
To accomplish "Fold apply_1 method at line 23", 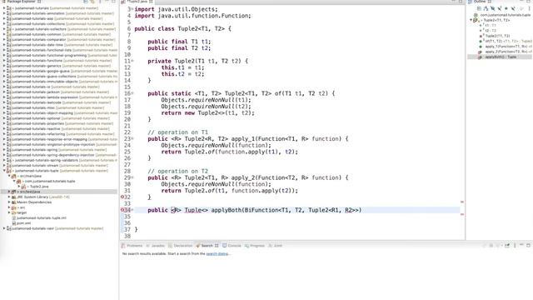I will click(132, 139).
